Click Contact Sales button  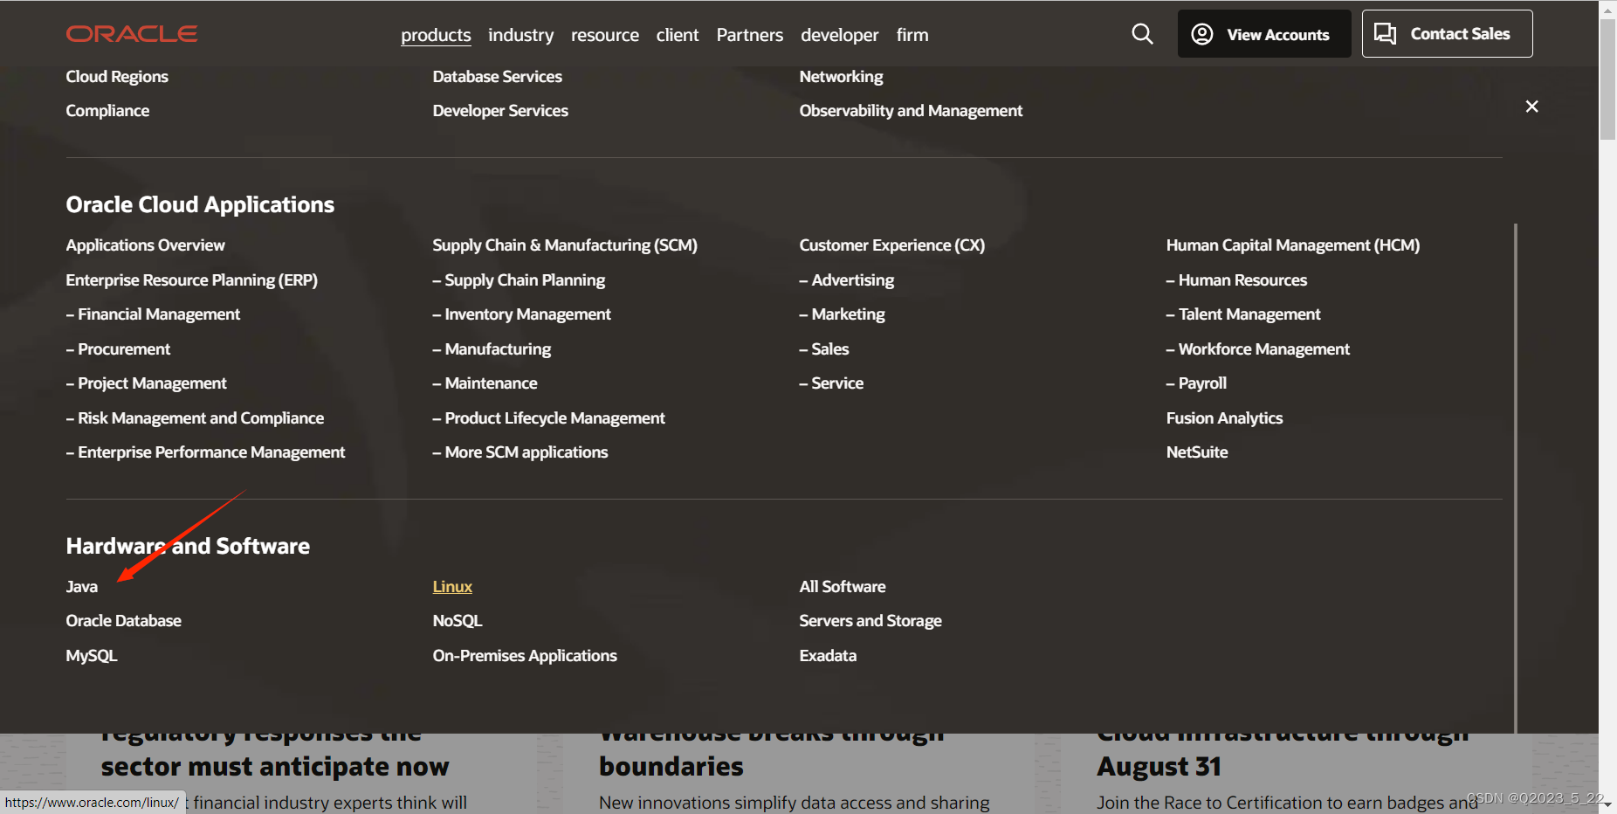tap(1447, 34)
